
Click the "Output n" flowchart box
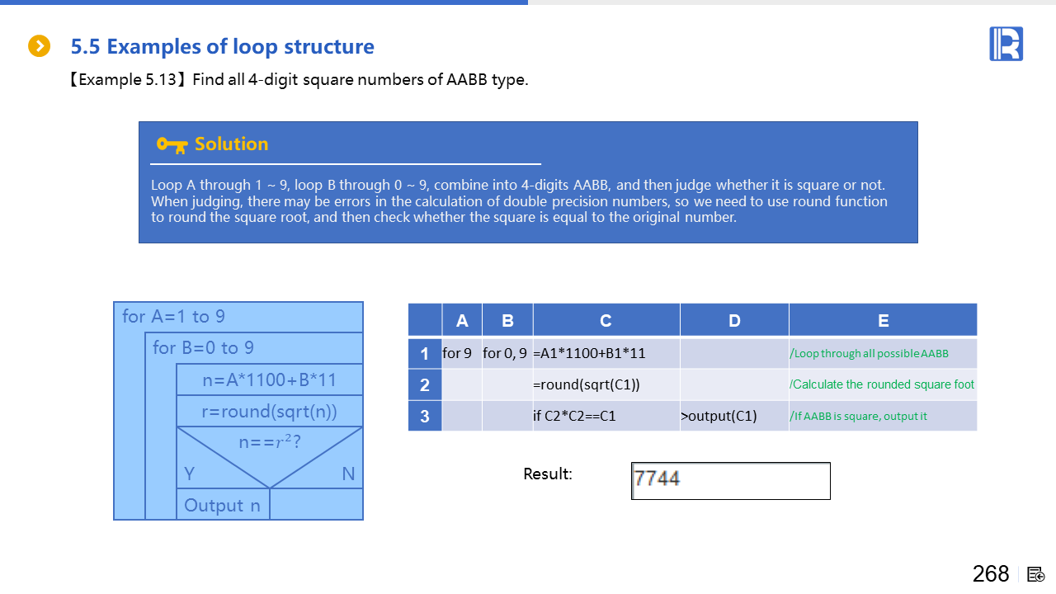pyautogui.click(x=223, y=505)
